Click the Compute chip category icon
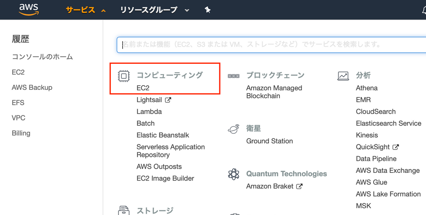This screenshot has height=215, width=426. [124, 76]
